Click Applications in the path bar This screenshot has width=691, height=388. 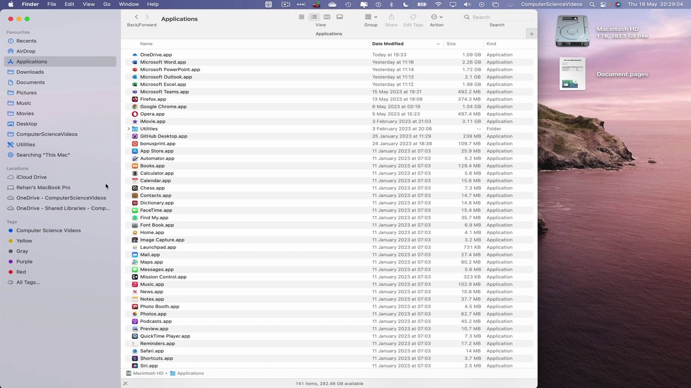tap(187, 373)
